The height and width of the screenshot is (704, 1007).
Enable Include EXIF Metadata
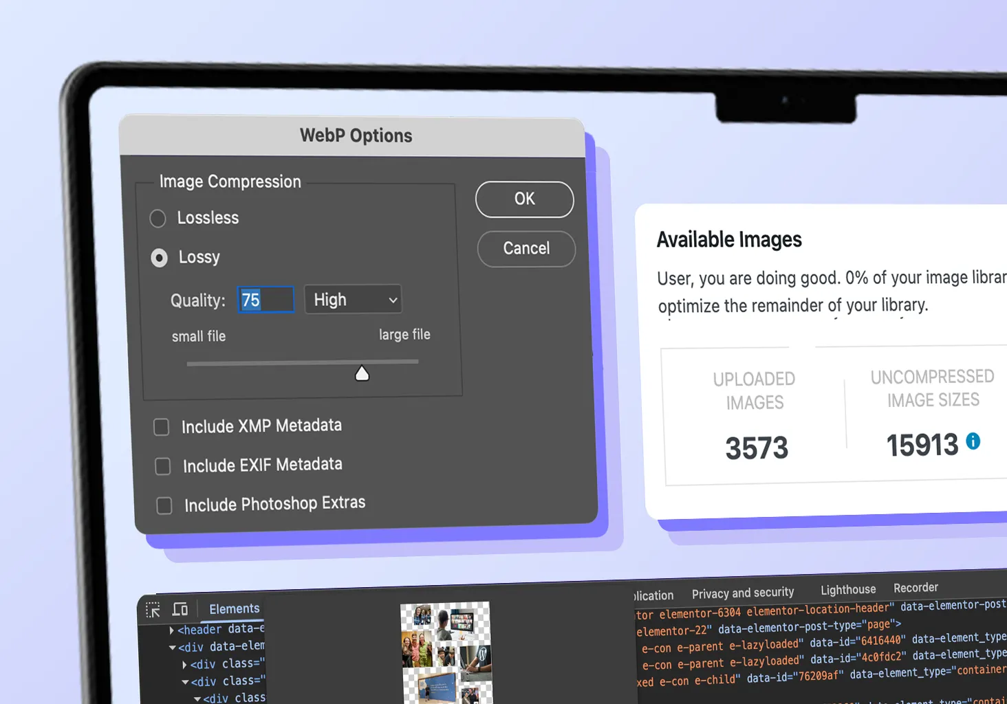[x=162, y=466]
